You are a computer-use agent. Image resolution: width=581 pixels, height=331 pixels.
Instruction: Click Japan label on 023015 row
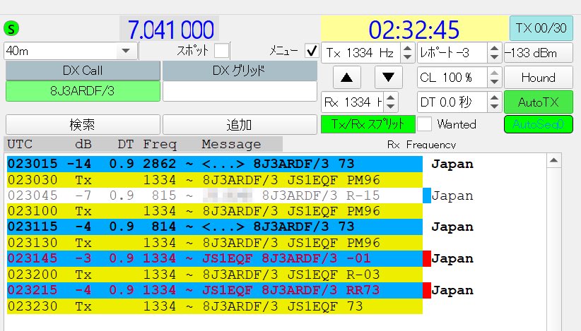[452, 164]
